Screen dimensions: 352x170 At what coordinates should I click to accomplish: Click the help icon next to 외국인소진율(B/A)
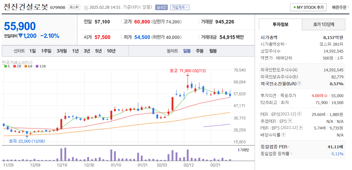pyautogui.click(x=299, y=84)
